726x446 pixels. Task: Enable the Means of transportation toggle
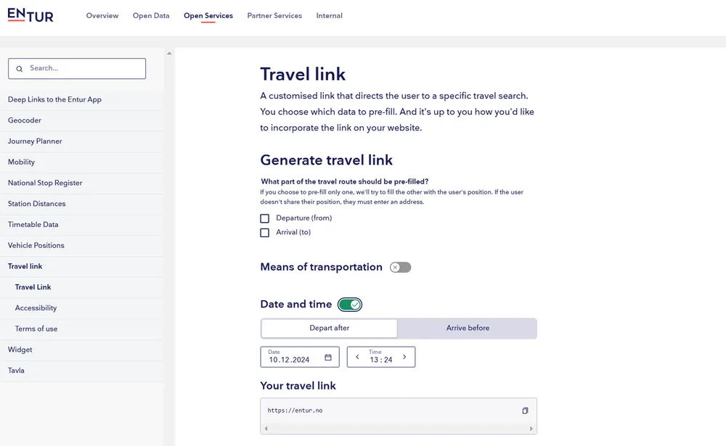[400, 268]
